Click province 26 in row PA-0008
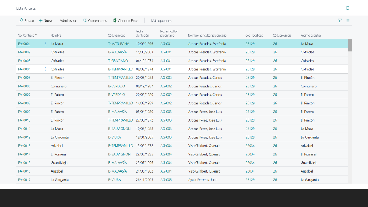The height and width of the screenshot is (207, 368). tap(275, 103)
